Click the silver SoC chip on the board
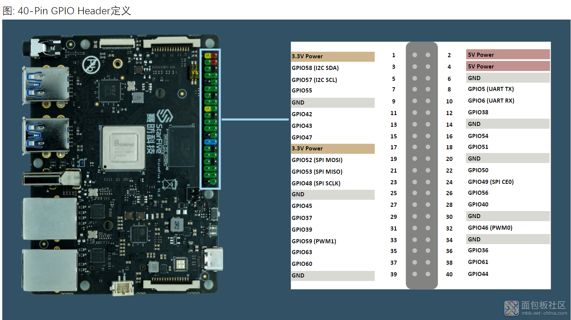Image resolution: width=571 pixels, height=320 pixels. click(x=123, y=148)
